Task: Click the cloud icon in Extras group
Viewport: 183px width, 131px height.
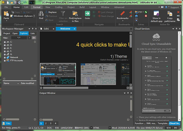Action: [x=136, y=16]
